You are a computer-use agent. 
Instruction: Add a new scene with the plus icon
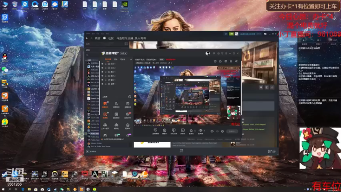pos(131,59)
